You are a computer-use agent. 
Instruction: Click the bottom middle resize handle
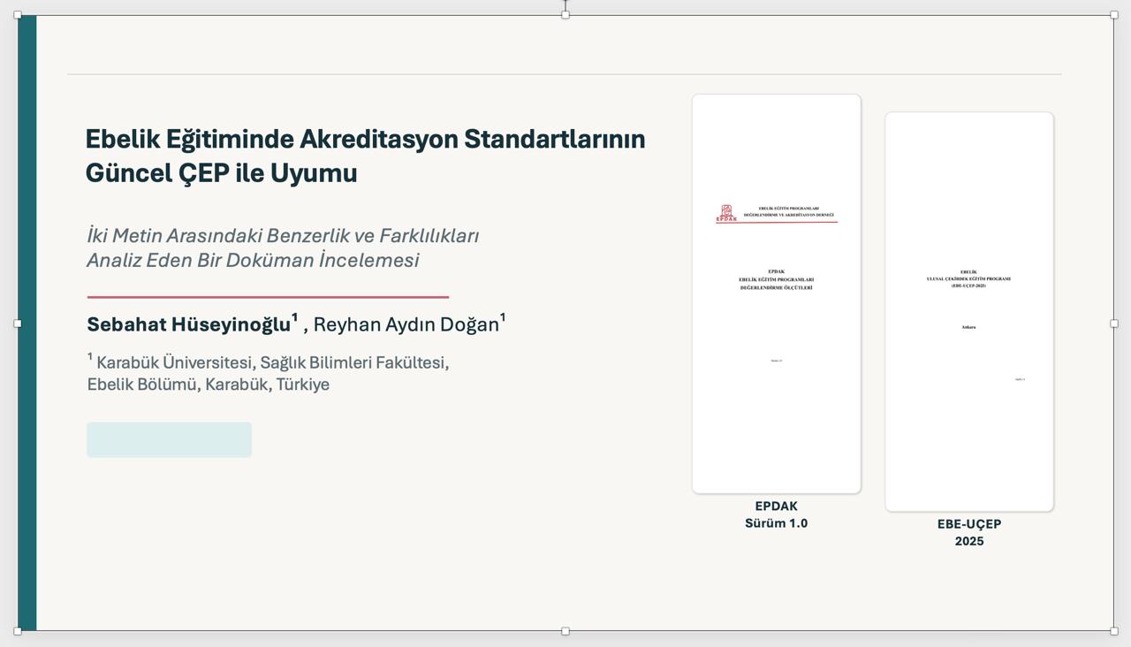click(x=565, y=631)
